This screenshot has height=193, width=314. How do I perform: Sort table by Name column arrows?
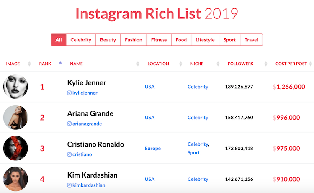138,64
